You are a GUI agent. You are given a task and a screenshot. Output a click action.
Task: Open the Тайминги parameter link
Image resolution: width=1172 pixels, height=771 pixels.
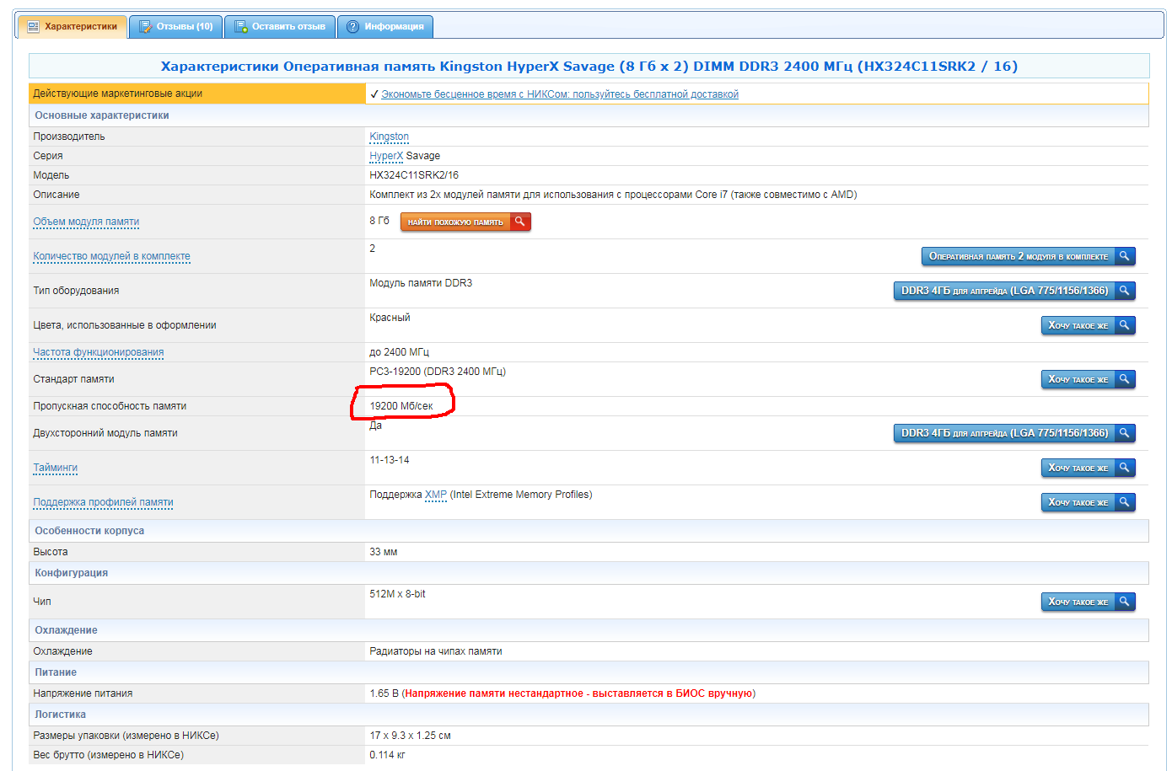pyautogui.click(x=56, y=468)
